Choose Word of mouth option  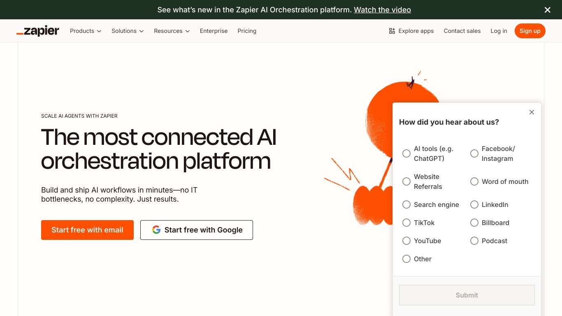[474, 181]
